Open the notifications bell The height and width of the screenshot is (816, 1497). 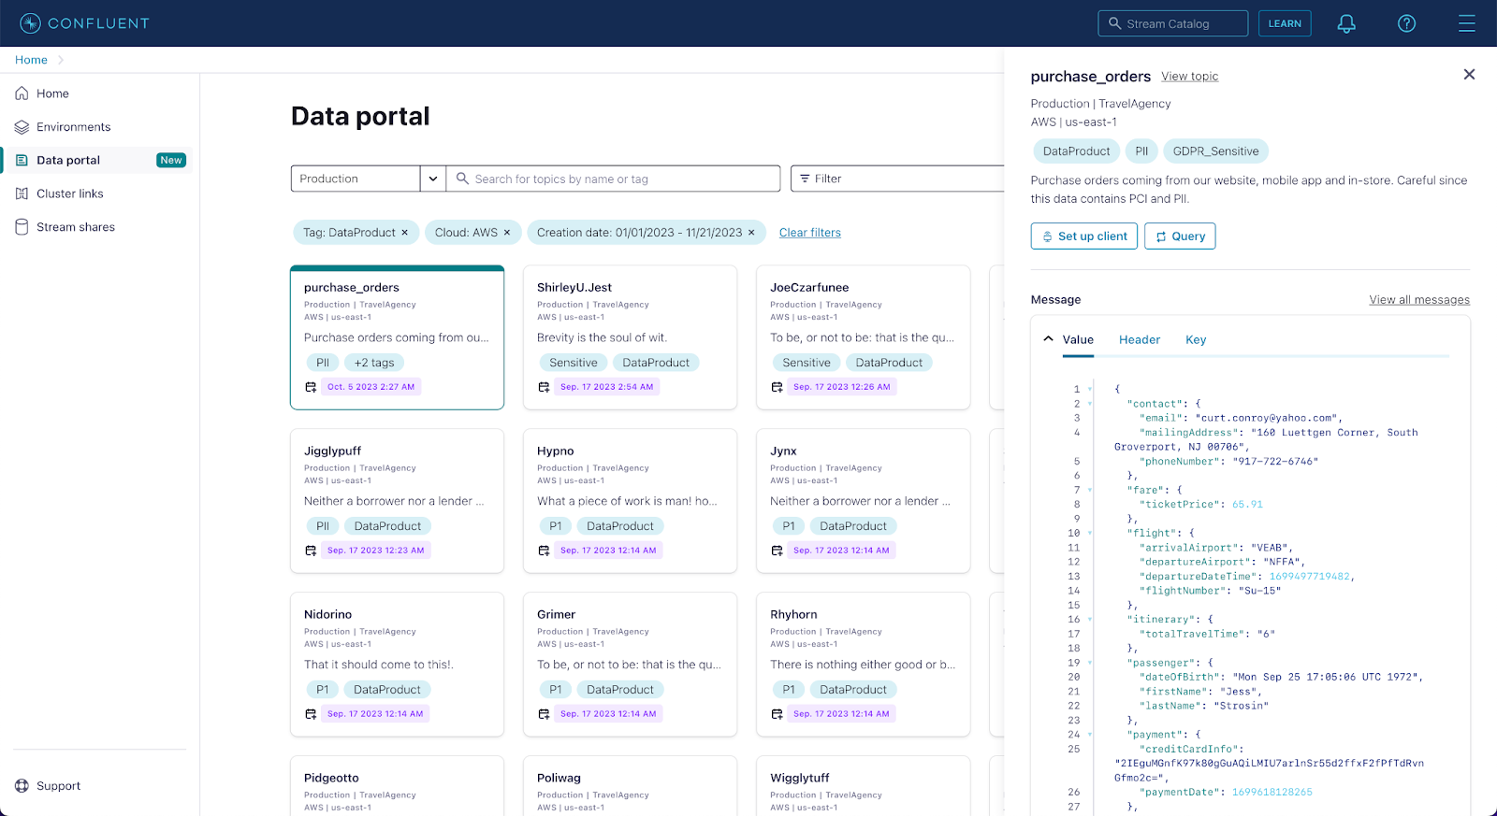pos(1346,23)
